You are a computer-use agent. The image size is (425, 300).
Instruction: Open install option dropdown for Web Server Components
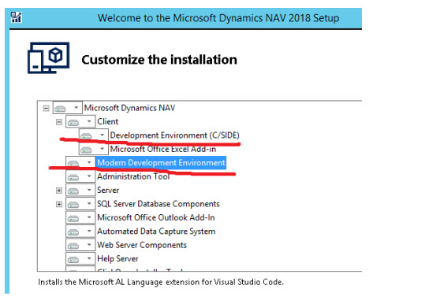point(80,245)
